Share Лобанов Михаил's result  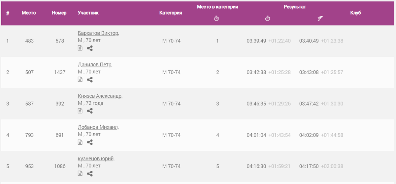[89, 142]
